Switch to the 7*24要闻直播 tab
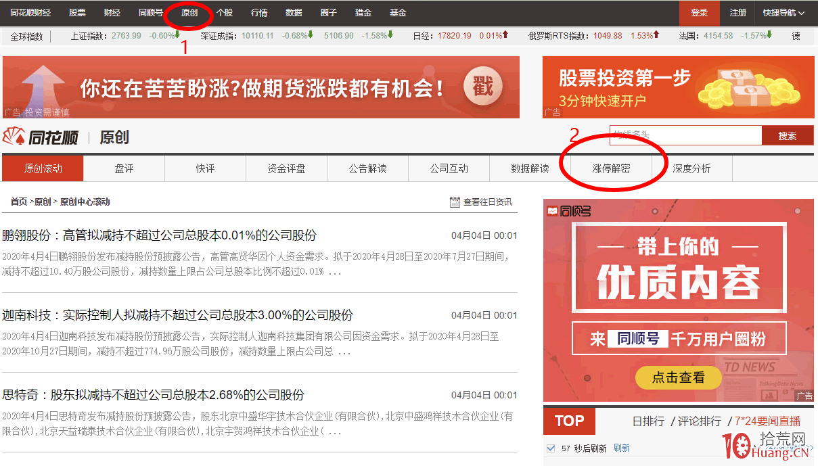Screen dimensions: 818x466 (768, 421)
